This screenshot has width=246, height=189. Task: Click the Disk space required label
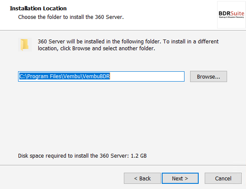point(74,156)
